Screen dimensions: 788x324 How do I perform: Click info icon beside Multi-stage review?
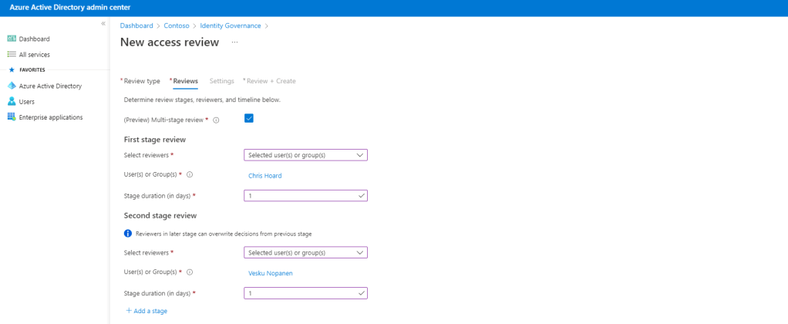coord(217,120)
